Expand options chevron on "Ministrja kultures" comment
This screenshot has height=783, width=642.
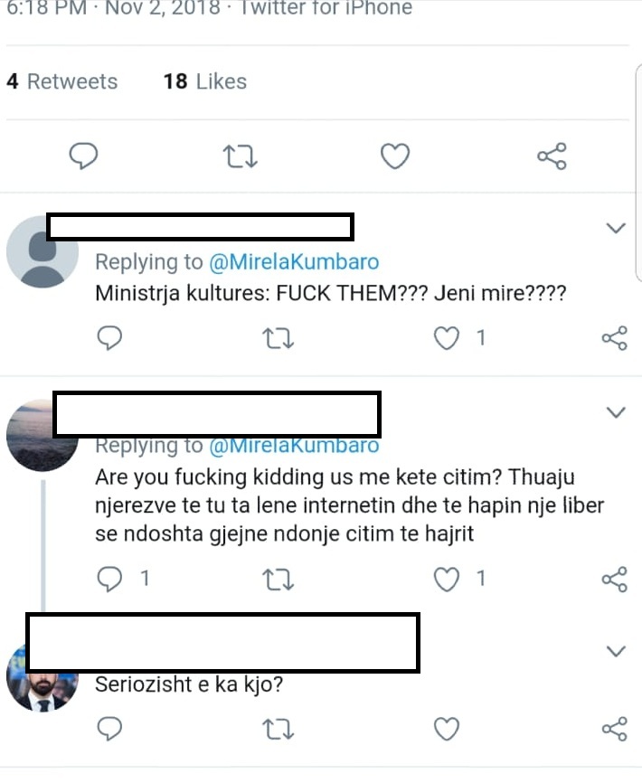(x=616, y=228)
